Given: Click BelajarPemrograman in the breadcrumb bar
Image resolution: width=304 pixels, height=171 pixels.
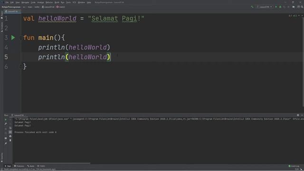Looking at the screenshot, I should [x=11, y=7].
